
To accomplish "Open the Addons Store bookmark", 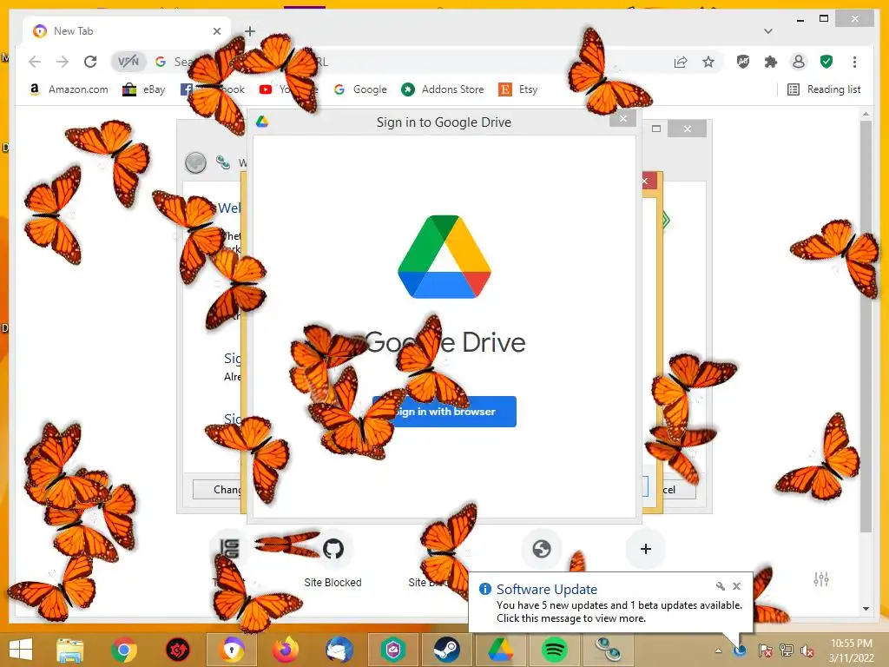I will [x=443, y=89].
